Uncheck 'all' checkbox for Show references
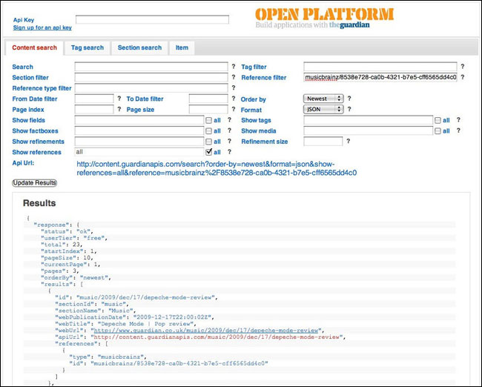This screenshot has width=482, height=387. (x=208, y=152)
